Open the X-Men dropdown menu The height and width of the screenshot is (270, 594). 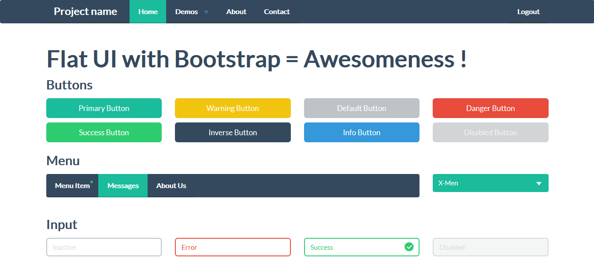(x=490, y=183)
